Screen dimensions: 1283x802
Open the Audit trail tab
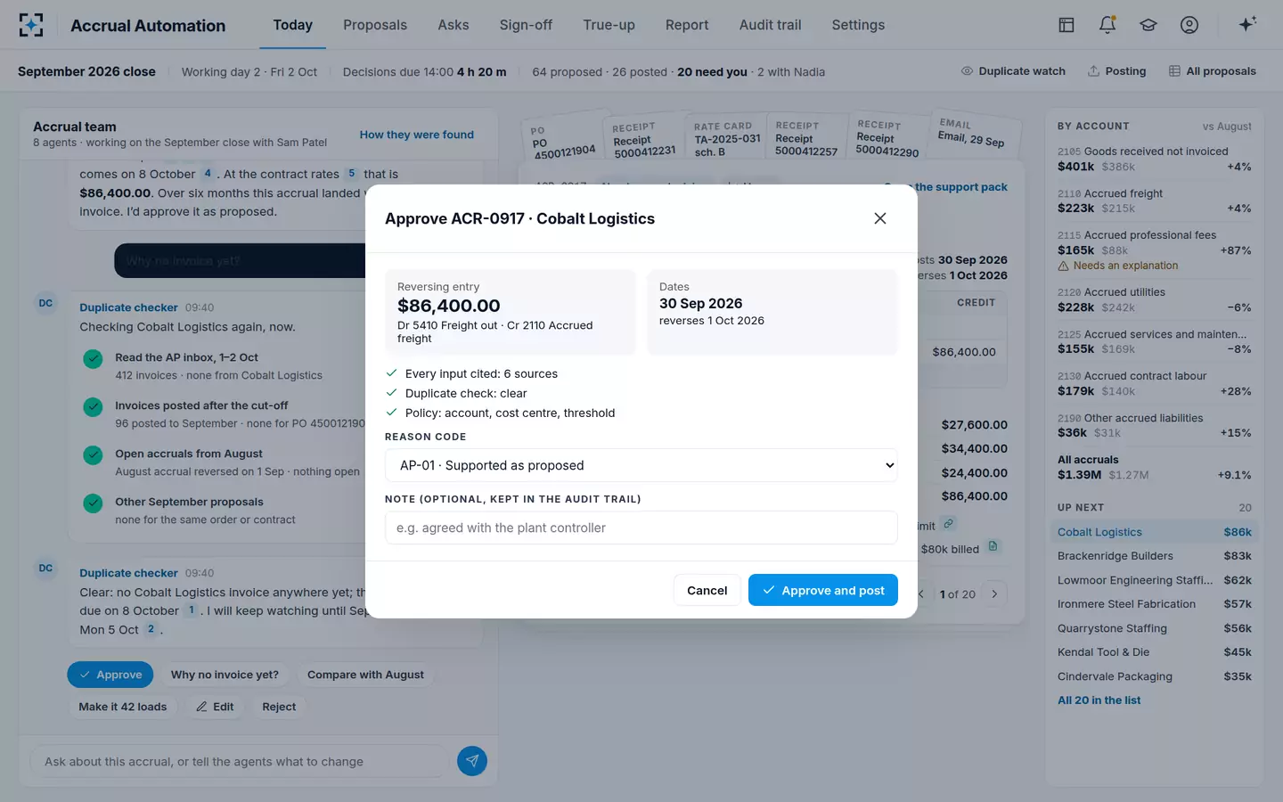[x=770, y=25]
